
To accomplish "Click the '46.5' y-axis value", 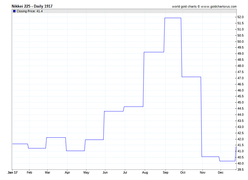I will (x=240, y=84).
